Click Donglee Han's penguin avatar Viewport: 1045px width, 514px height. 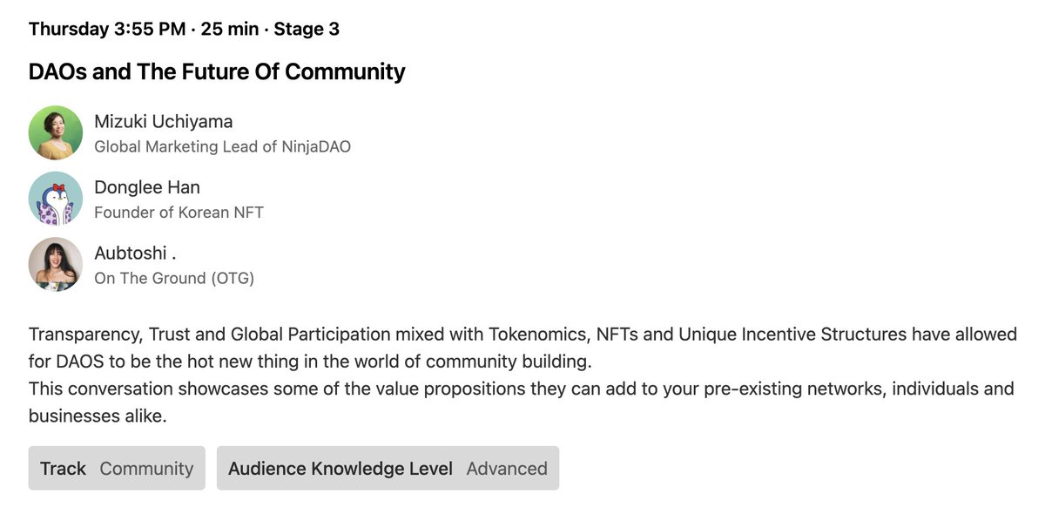pyautogui.click(x=55, y=198)
